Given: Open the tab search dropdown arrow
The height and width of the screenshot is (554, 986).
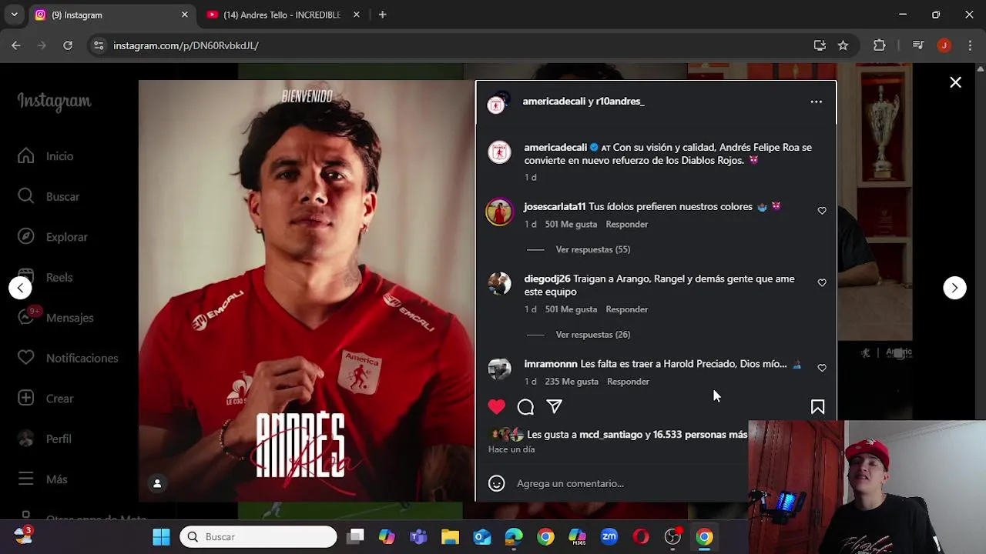Looking at the screenshot, I should click(14, 15).
